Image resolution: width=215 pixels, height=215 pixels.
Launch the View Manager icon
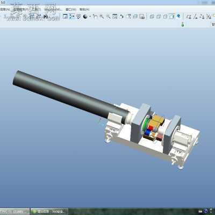point(142,17)
